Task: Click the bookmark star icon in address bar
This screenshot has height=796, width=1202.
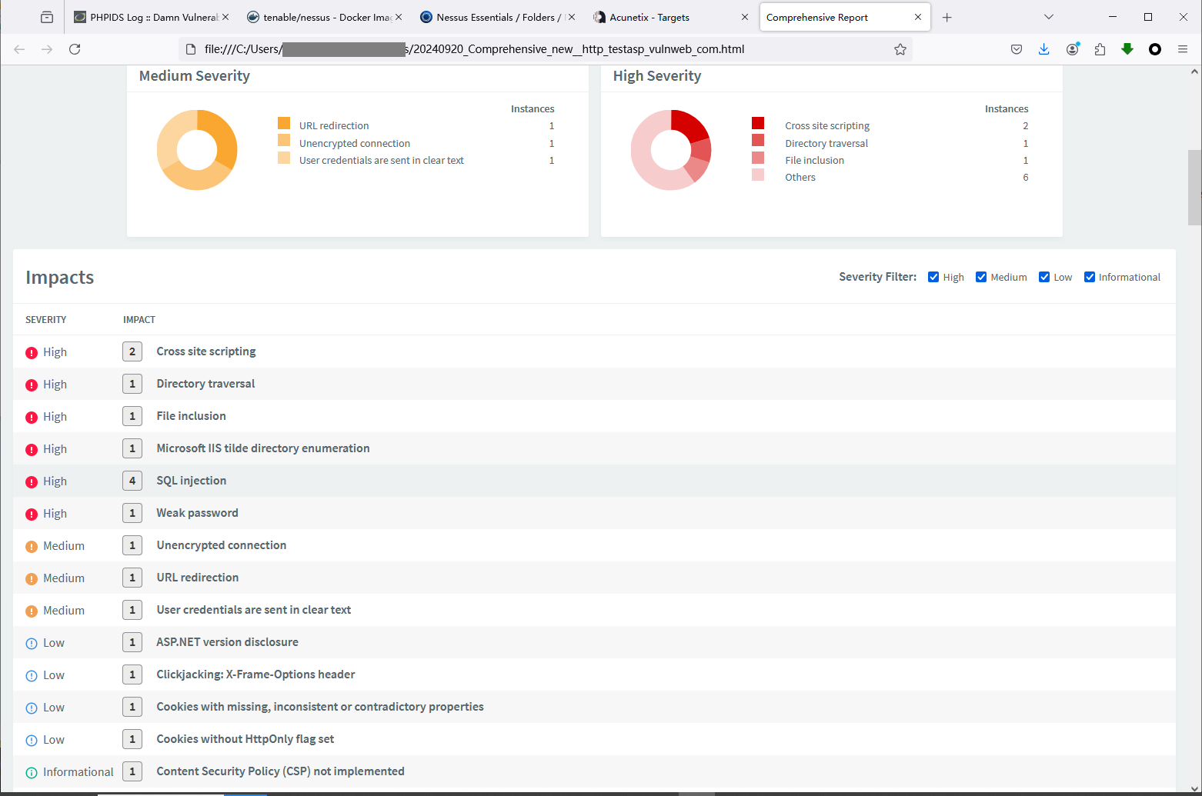Action: click(900, 49)
